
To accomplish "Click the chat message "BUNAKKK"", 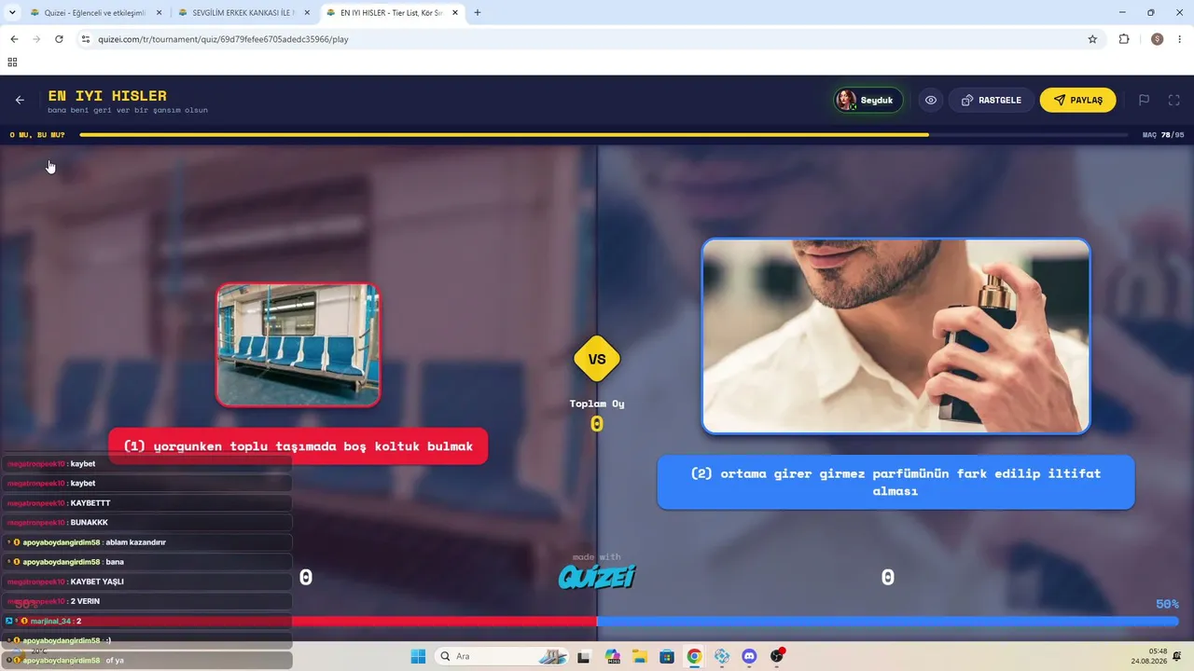I will (146, 523).
